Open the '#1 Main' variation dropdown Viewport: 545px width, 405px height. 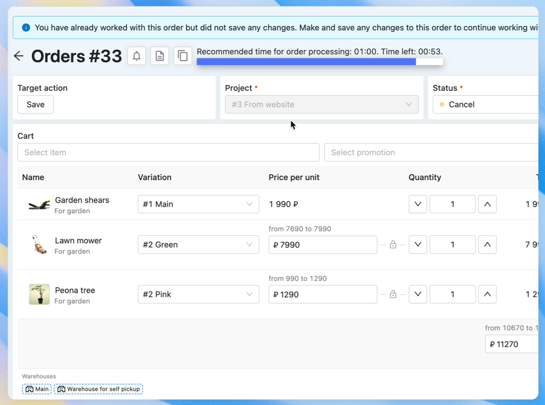(x=198, y=204)
